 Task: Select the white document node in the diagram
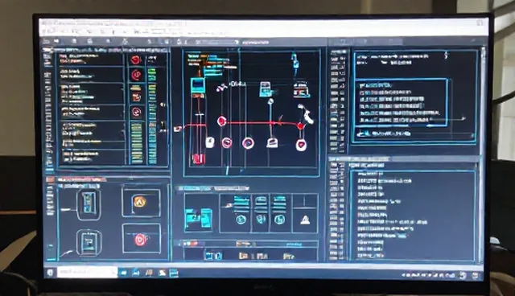pos(210,142)
